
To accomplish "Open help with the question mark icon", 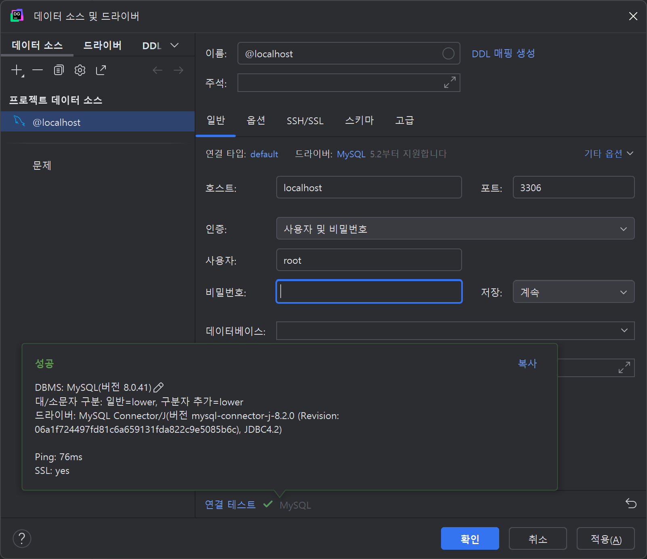I will (x=22, y=538).
